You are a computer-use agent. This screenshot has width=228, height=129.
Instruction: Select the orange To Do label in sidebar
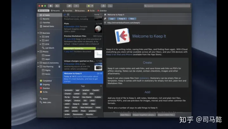[44, 92]
